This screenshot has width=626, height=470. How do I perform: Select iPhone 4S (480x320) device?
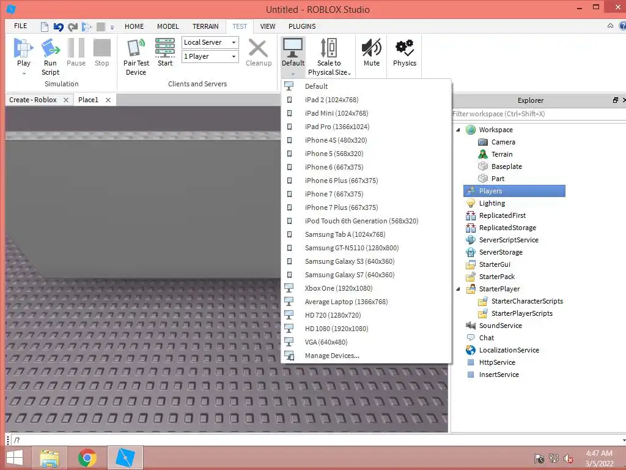click(366, 140)
